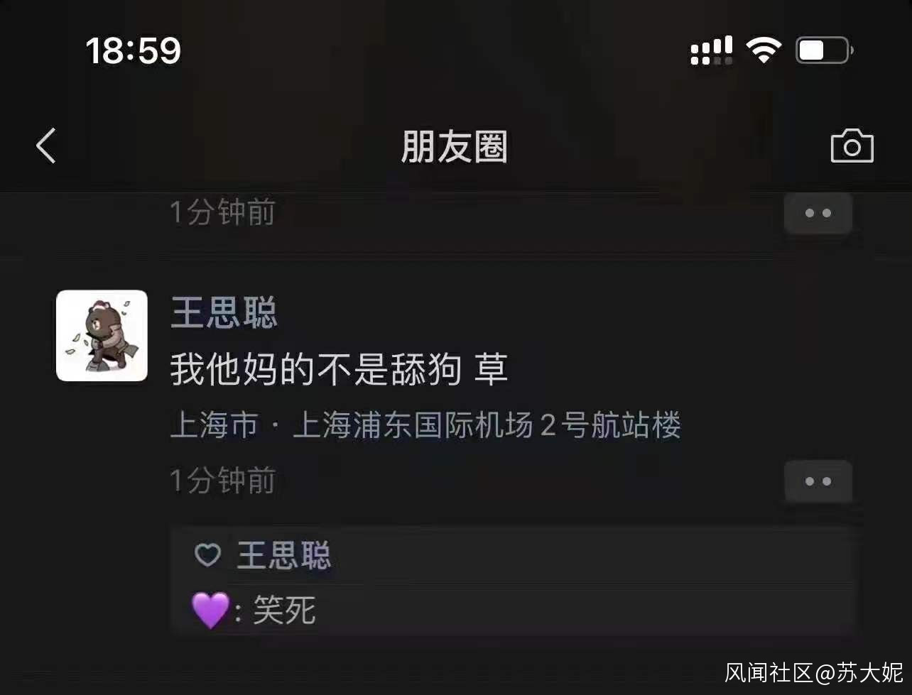Open the more options dots on the upper post
912x695 pixels.
pyautogui.click(x=818, y=213)
